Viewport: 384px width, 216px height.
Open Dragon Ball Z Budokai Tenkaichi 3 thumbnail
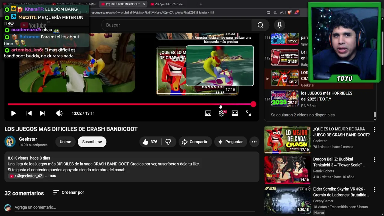287,170
